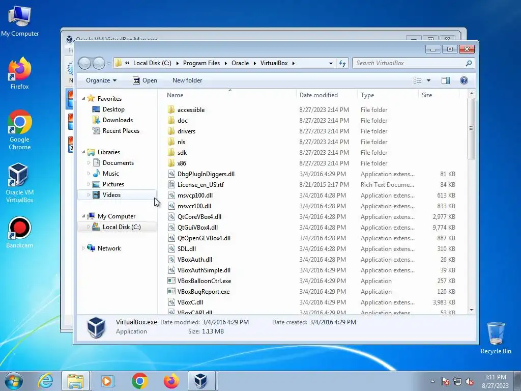Viewport: 521px width, 391px height.
Task: Select the QtGuiVBox4.dll file
Action: (x=197, y=228)
